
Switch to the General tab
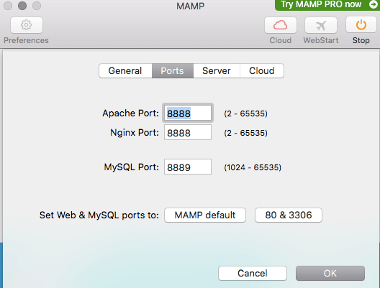[125, 71]
